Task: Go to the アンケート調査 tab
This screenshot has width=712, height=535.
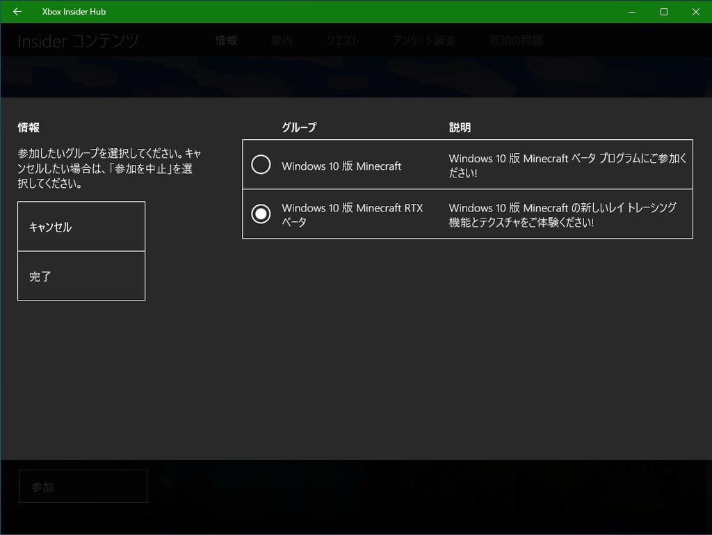Action: click(x=425, y=40)
